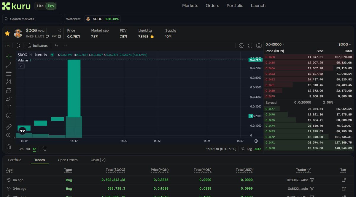This screenshot has width=356, height=197.
Task: Open the Indicators menu
Action: tap(38, 45)
